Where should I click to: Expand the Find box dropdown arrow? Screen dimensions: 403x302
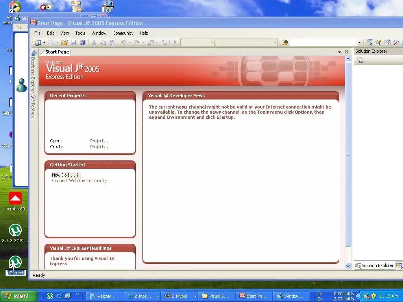(359, 42)
